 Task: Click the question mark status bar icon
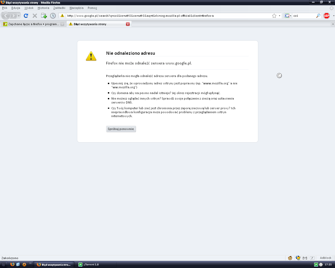312,258
